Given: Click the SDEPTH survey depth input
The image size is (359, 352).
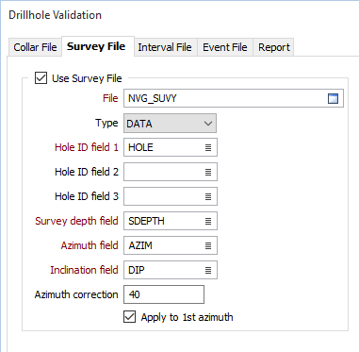Looking at the screenshot, I should click(x=171, y=221).
